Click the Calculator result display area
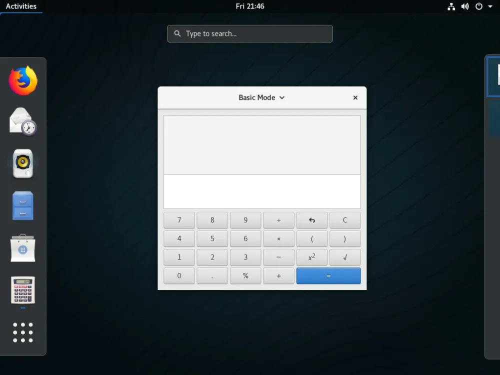Screen dimensions: 500x375 (262, 144)
